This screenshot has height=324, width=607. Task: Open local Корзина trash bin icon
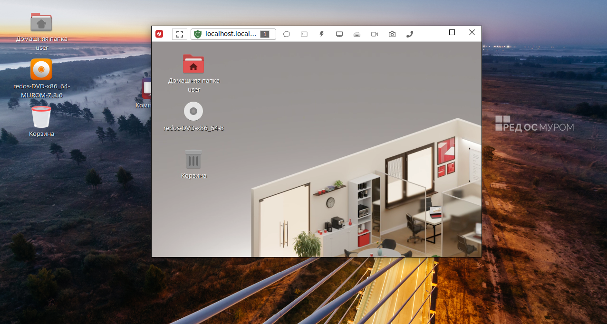pyautogui.click(x=41, y=117)
